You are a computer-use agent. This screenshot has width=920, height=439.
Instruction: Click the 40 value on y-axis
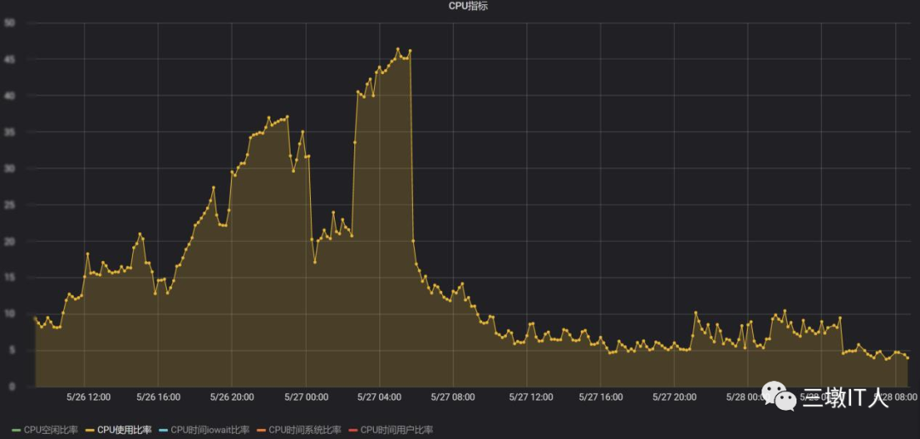[9, 95]
